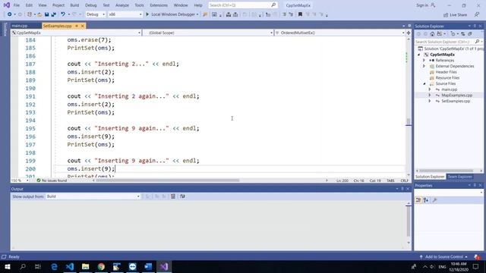The width and height of the screenshot is (486, 273).
Task: Open Microsoft Edge from the taskbar
Action: coord(54,266)
